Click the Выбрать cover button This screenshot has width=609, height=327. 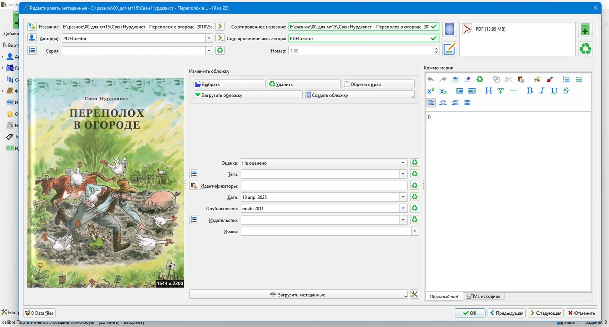[229, 84]
